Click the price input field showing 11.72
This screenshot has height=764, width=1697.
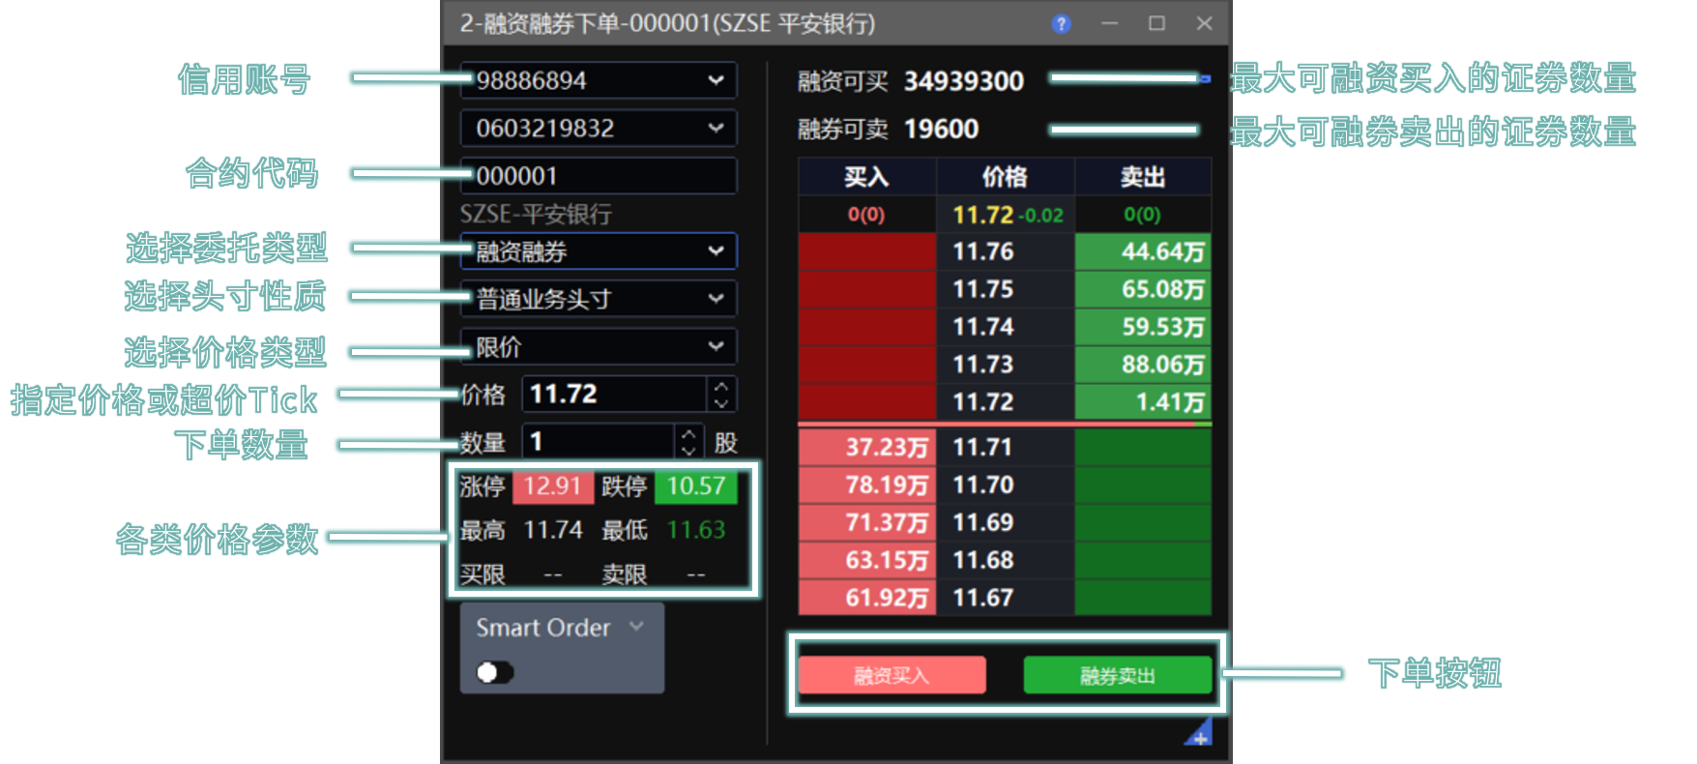614,395
